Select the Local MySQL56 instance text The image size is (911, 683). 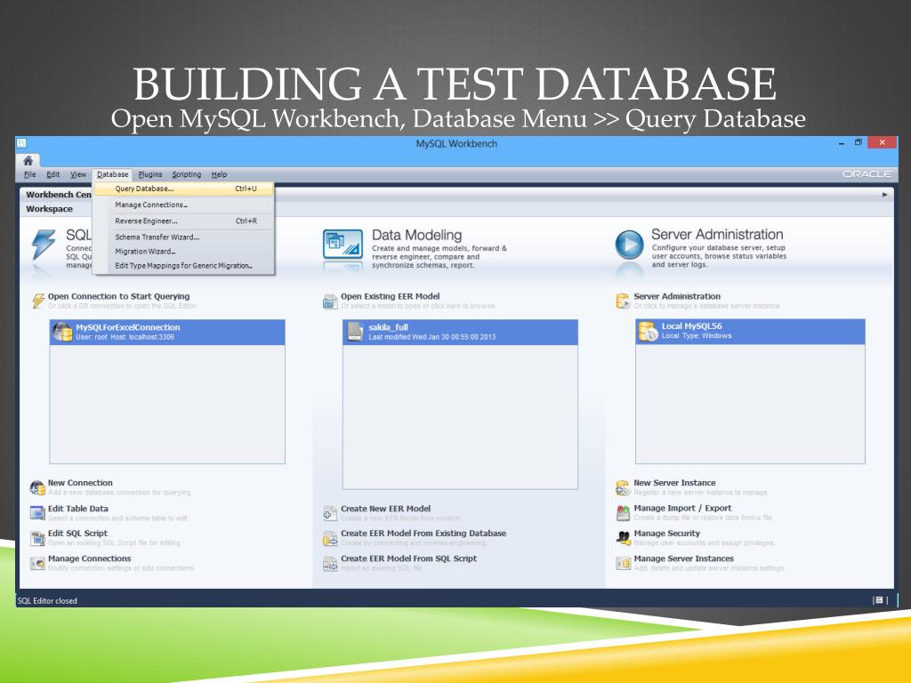691,325
